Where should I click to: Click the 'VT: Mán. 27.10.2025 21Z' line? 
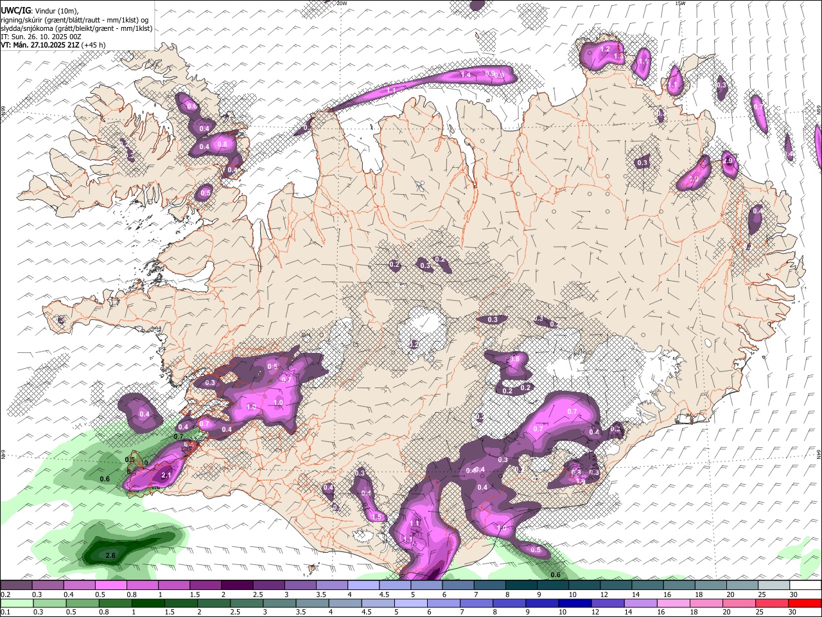[40, 45]
